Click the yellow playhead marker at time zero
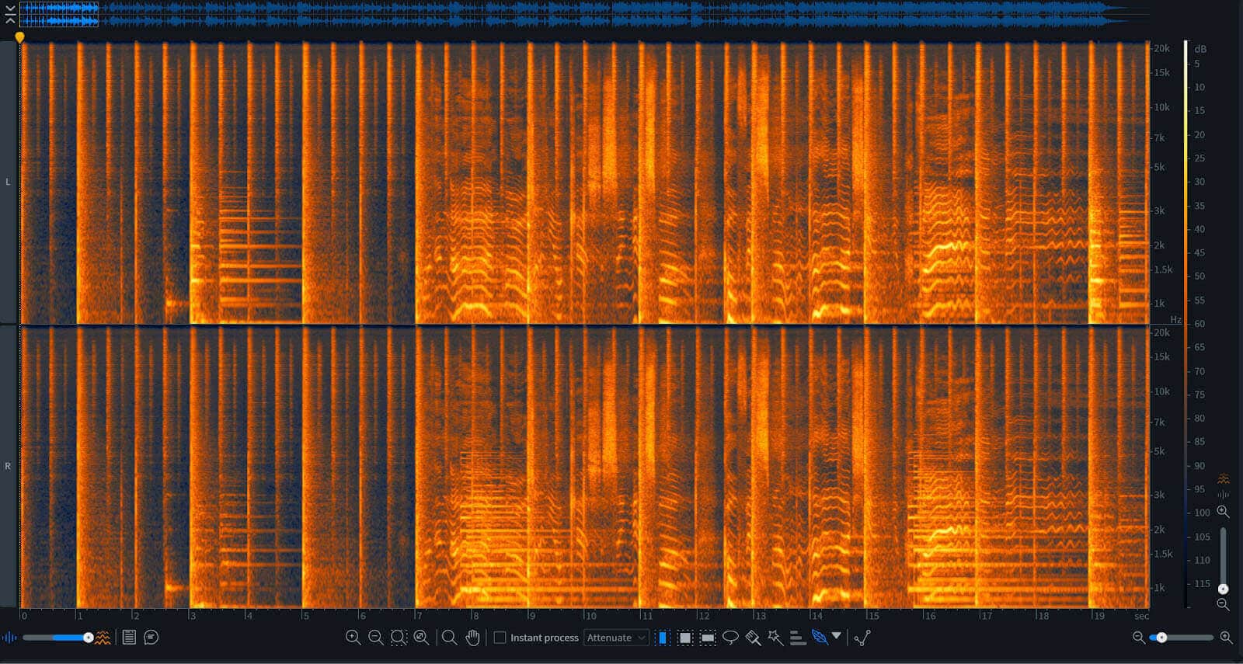This screenshot has width=1243, height=664. tap(19, 37)
